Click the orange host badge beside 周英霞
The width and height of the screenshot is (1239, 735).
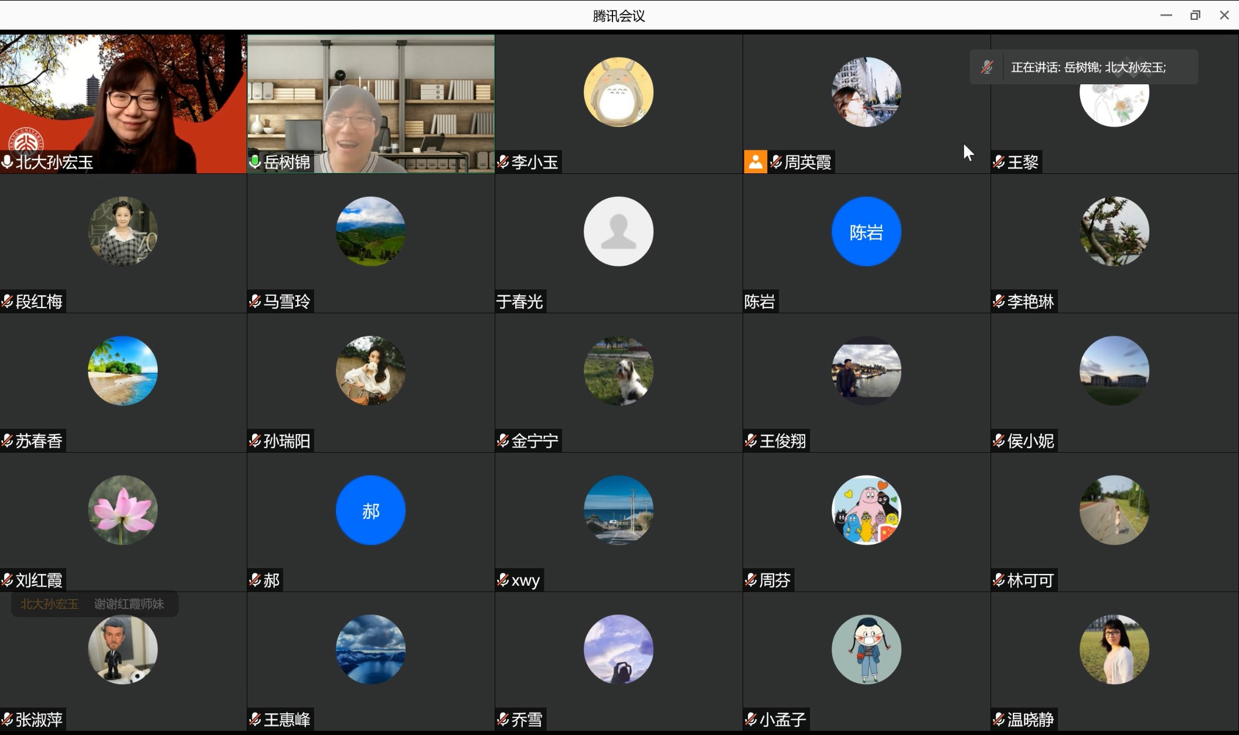(x=755, y=162)
